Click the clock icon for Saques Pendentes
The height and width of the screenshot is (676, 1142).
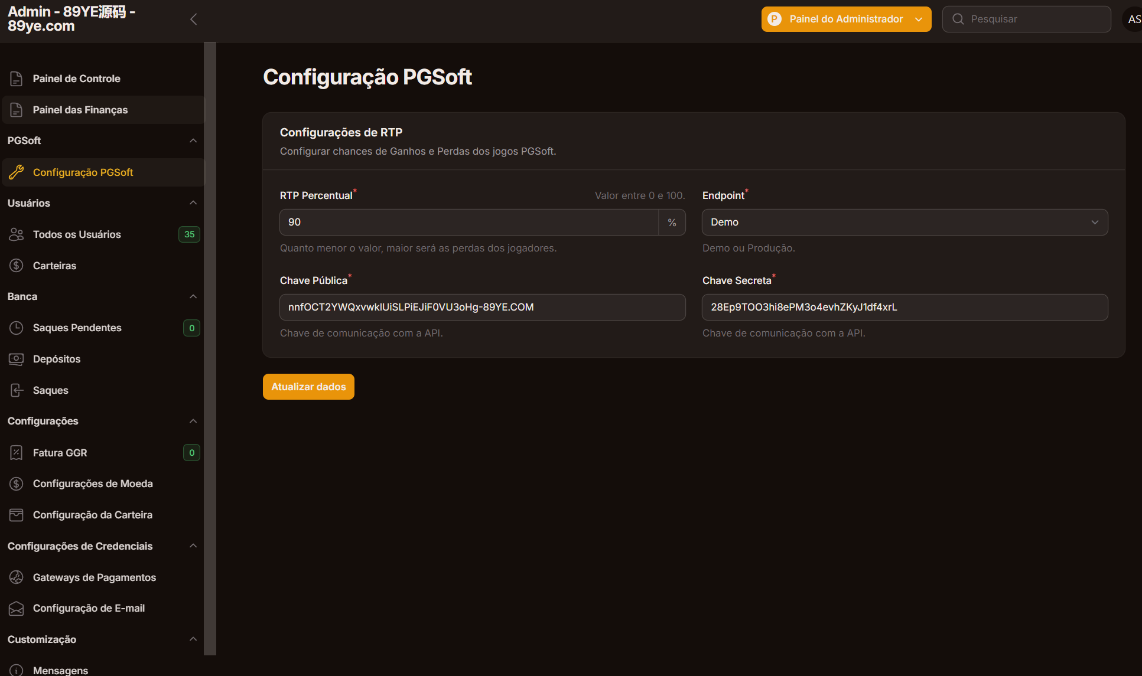[x=17, y=328]
